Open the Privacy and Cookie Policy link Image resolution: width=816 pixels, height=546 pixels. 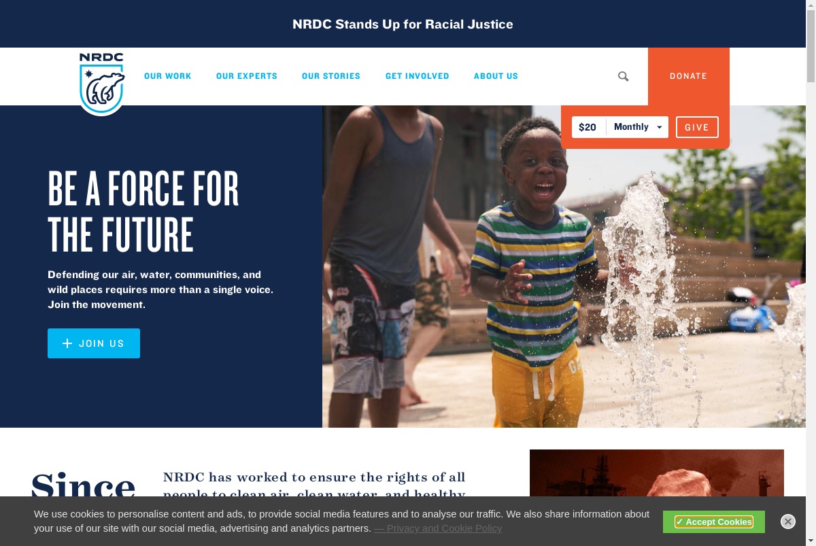(438, 528)
